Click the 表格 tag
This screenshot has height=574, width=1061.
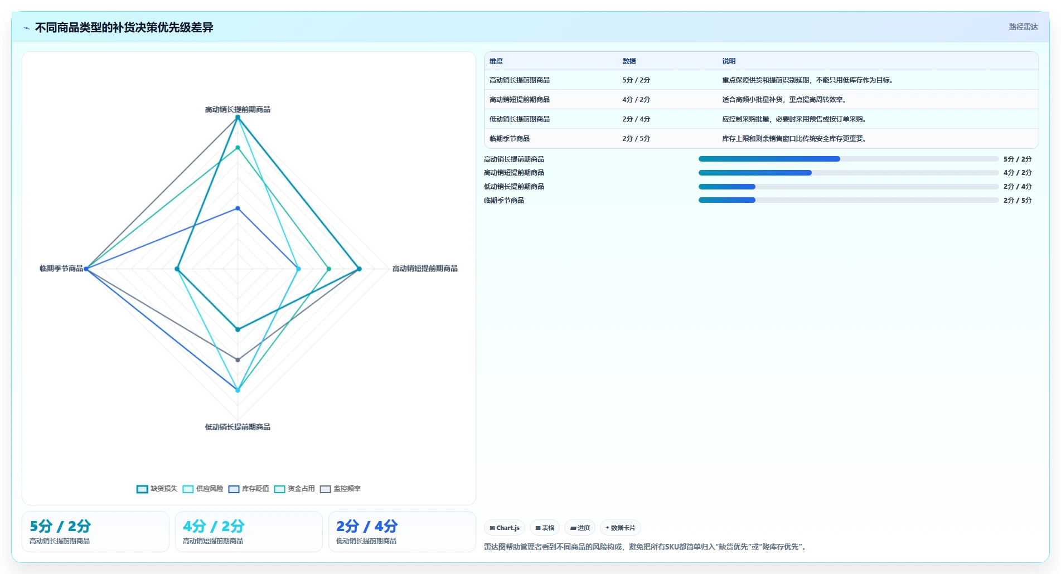pos(545,528)
